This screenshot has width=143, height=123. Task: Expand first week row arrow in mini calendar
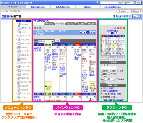pyautogui.click(x=101, y=39)
